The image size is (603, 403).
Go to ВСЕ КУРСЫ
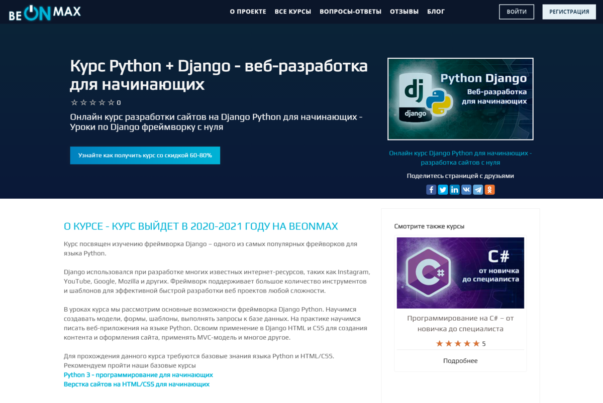coord(293,12)
